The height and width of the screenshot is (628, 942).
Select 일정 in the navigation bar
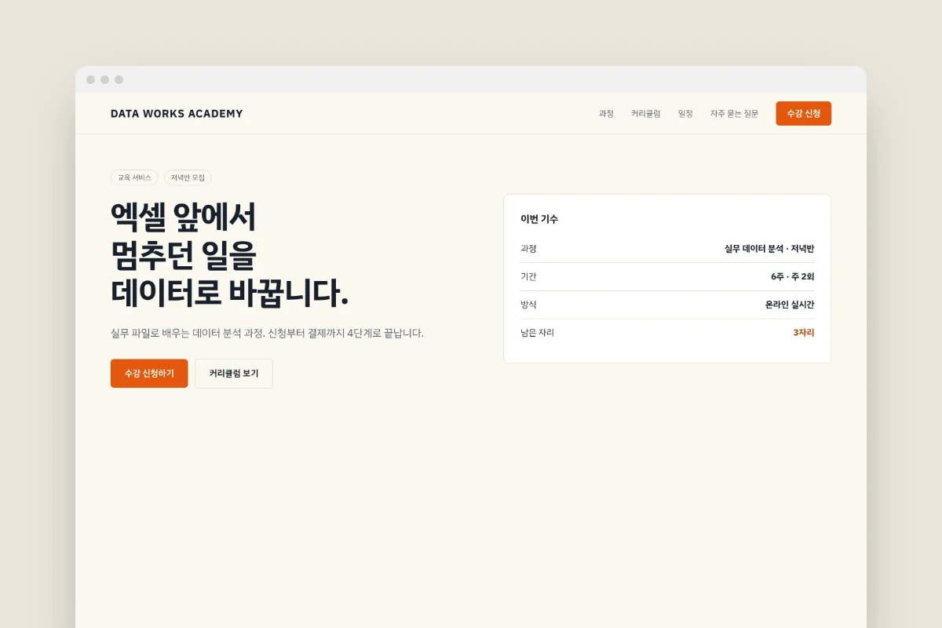point(685,114)
